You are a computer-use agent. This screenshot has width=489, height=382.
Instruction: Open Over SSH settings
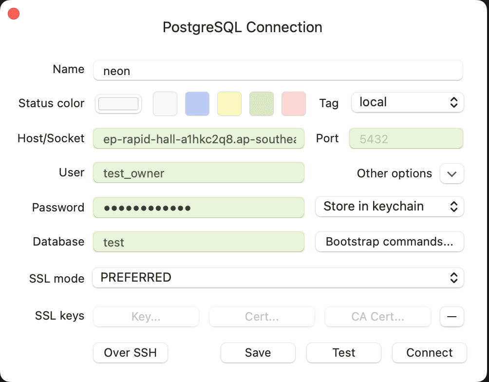(131, 353)
